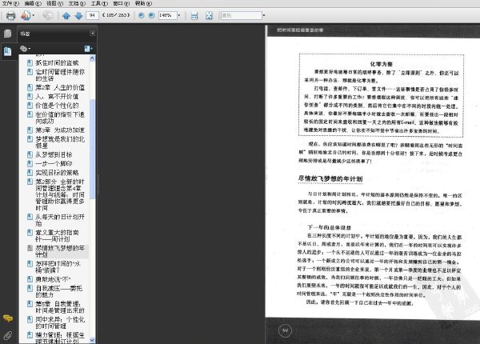480x344 pixels.
Task: Go to the previous page with the up arrow
Action: (x=66, y=15)
